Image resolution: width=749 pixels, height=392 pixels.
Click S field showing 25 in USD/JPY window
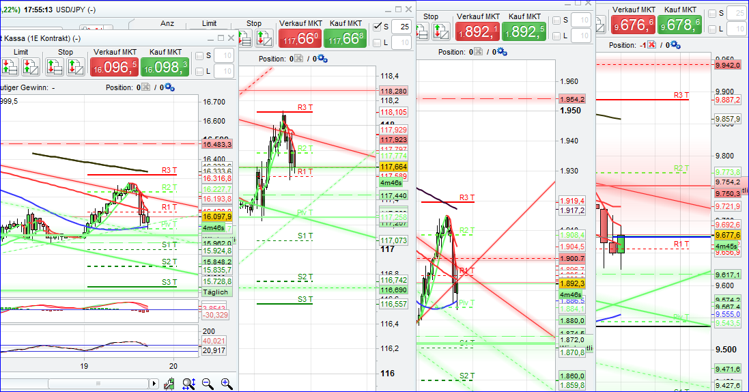click(401, 26)
